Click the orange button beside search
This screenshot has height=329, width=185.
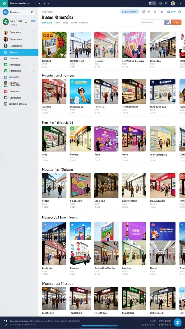176,22
